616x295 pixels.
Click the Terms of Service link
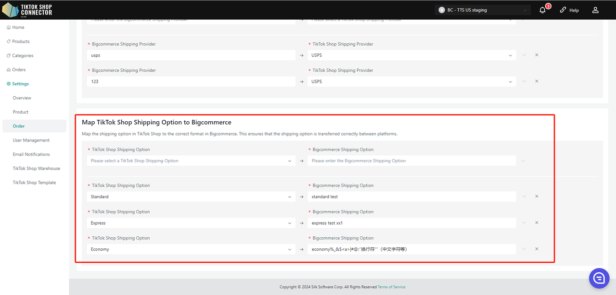391,287
